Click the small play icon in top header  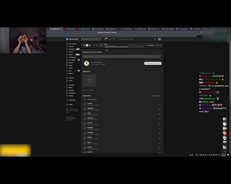coord(112,39)
